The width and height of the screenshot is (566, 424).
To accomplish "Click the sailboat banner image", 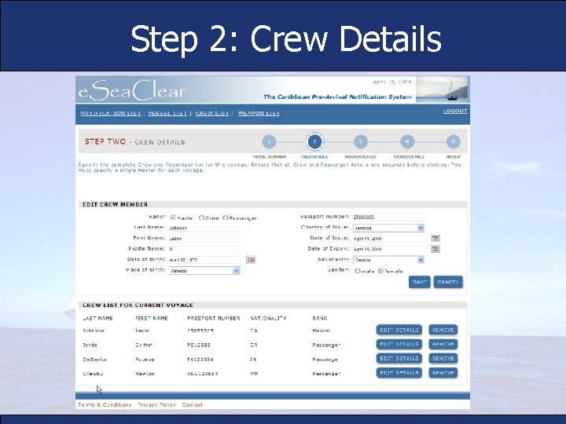I will click(x=443, y=90).
